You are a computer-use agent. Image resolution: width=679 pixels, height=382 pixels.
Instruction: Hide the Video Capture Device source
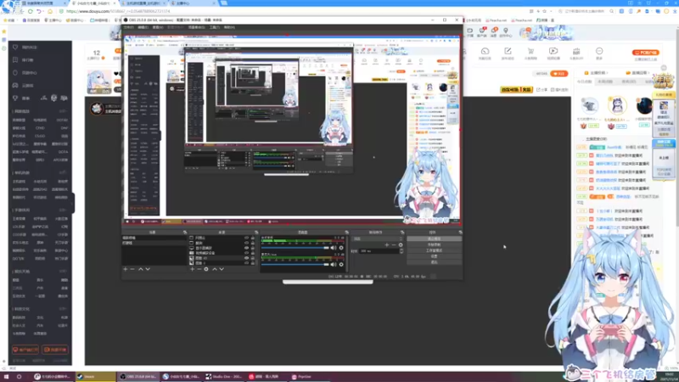tap(246, 253)
